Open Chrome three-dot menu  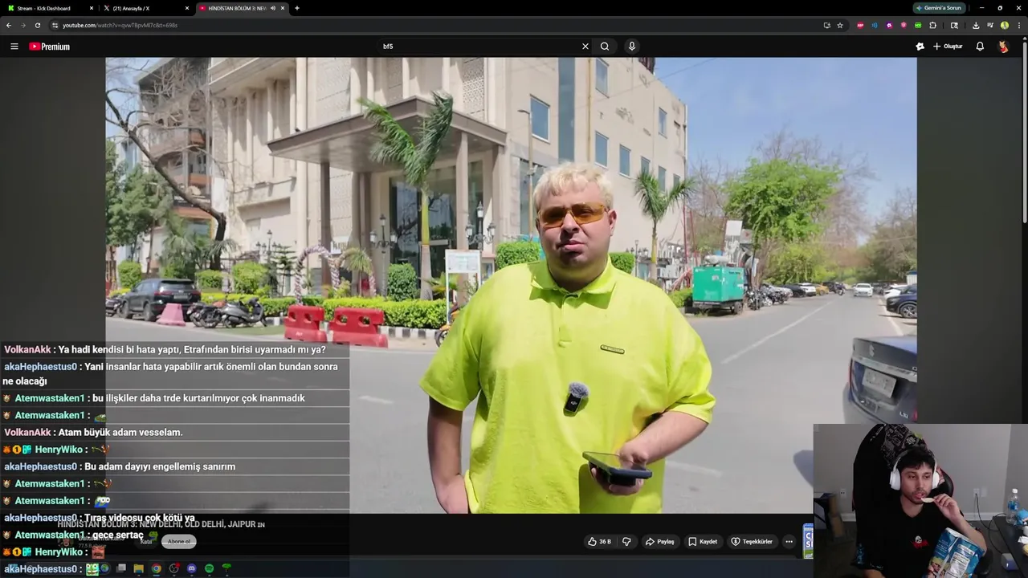coord(1018,25)
